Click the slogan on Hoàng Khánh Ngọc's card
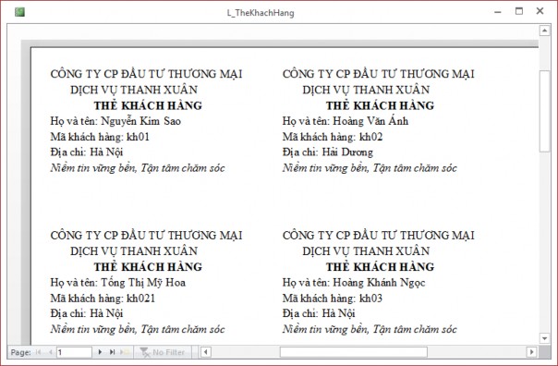Image resolution: width=558 pixels, height=366 pixels. (370, 329)
